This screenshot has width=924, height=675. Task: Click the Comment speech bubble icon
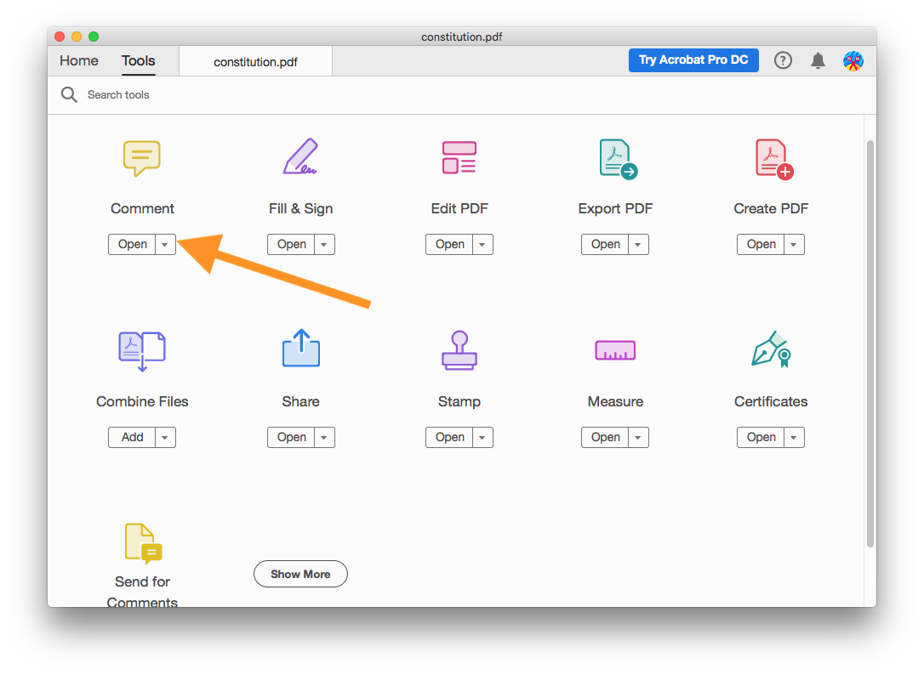pos(141,158)
